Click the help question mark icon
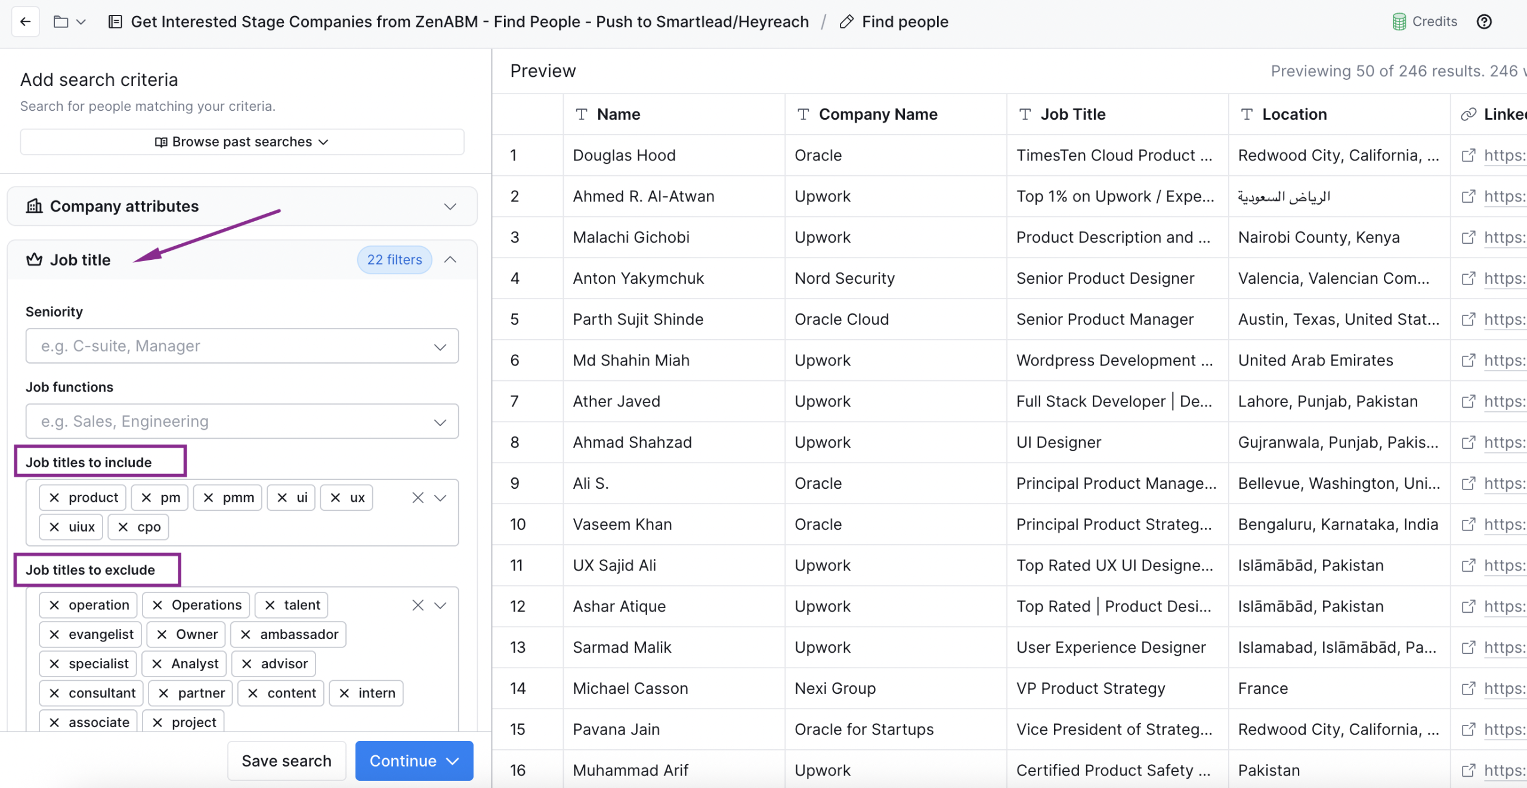The image size is (1527, 788). 1485,21
